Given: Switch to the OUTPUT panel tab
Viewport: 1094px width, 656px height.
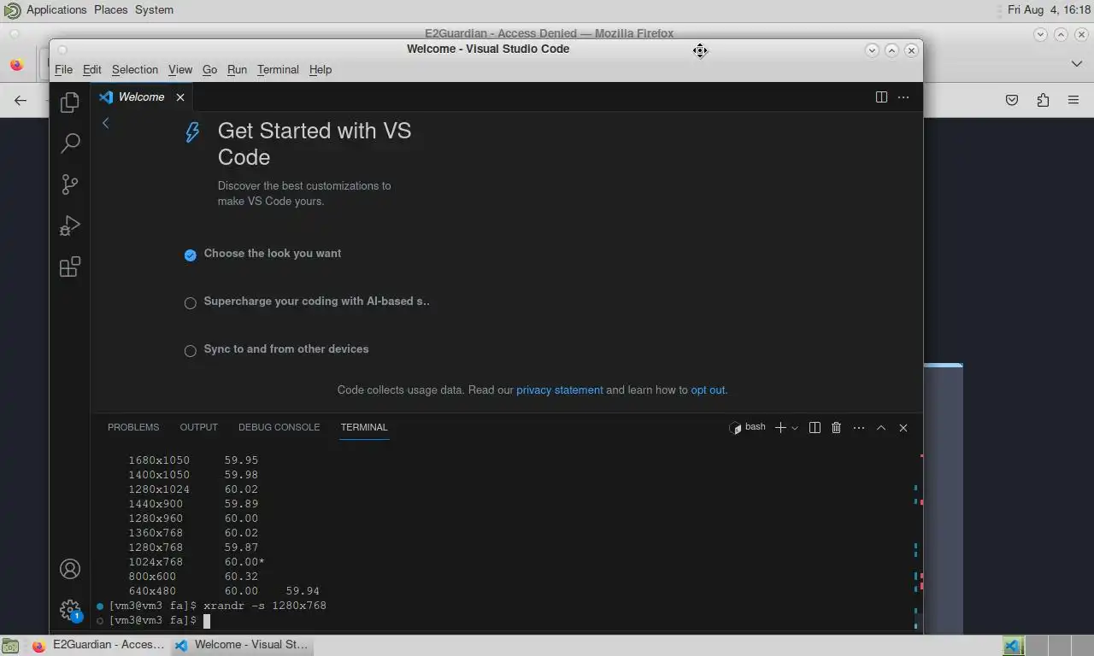Looking at the screenshot, I should tap(198, 427).
